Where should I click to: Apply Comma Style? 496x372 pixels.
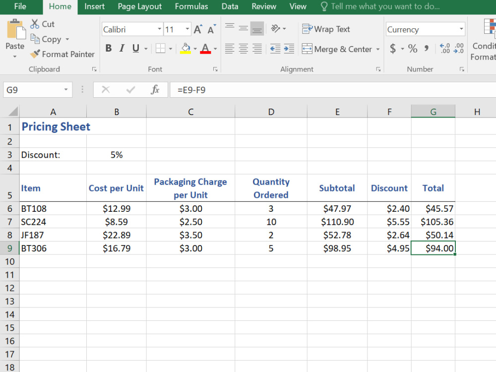427,49
